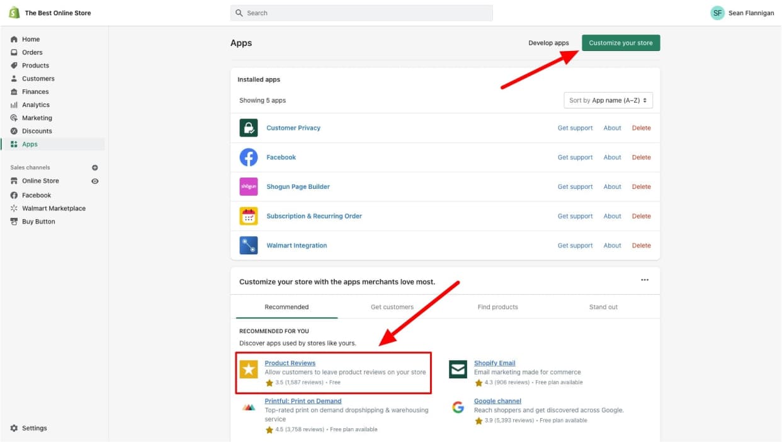Open the Shopify Email app link
This screenshot has height=442, width=782.
point(494,363)
